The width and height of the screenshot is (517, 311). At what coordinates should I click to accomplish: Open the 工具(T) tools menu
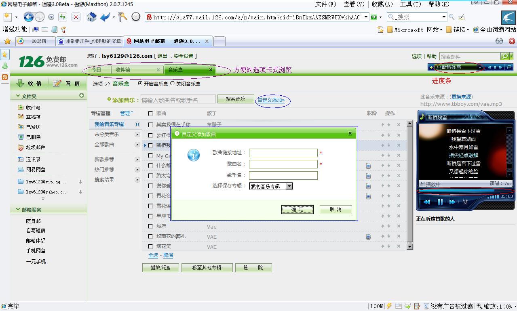click(x=410, y=4)
